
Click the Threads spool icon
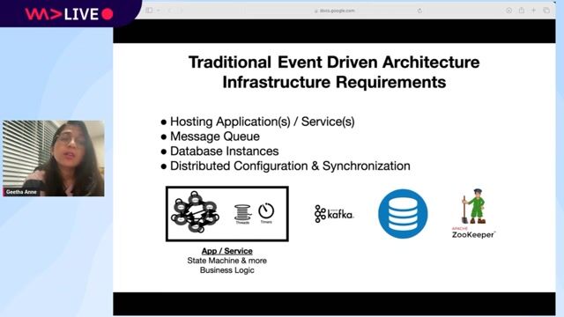pos(242,214)
